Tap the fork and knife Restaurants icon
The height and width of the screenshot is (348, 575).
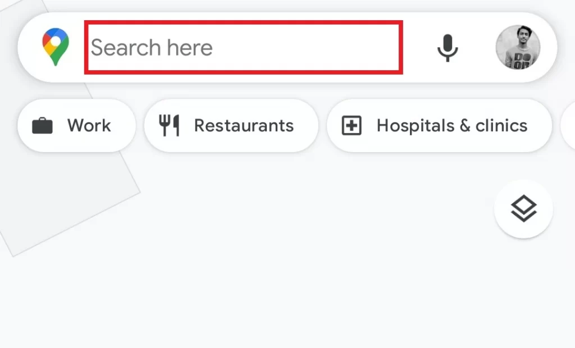(169, 125)
